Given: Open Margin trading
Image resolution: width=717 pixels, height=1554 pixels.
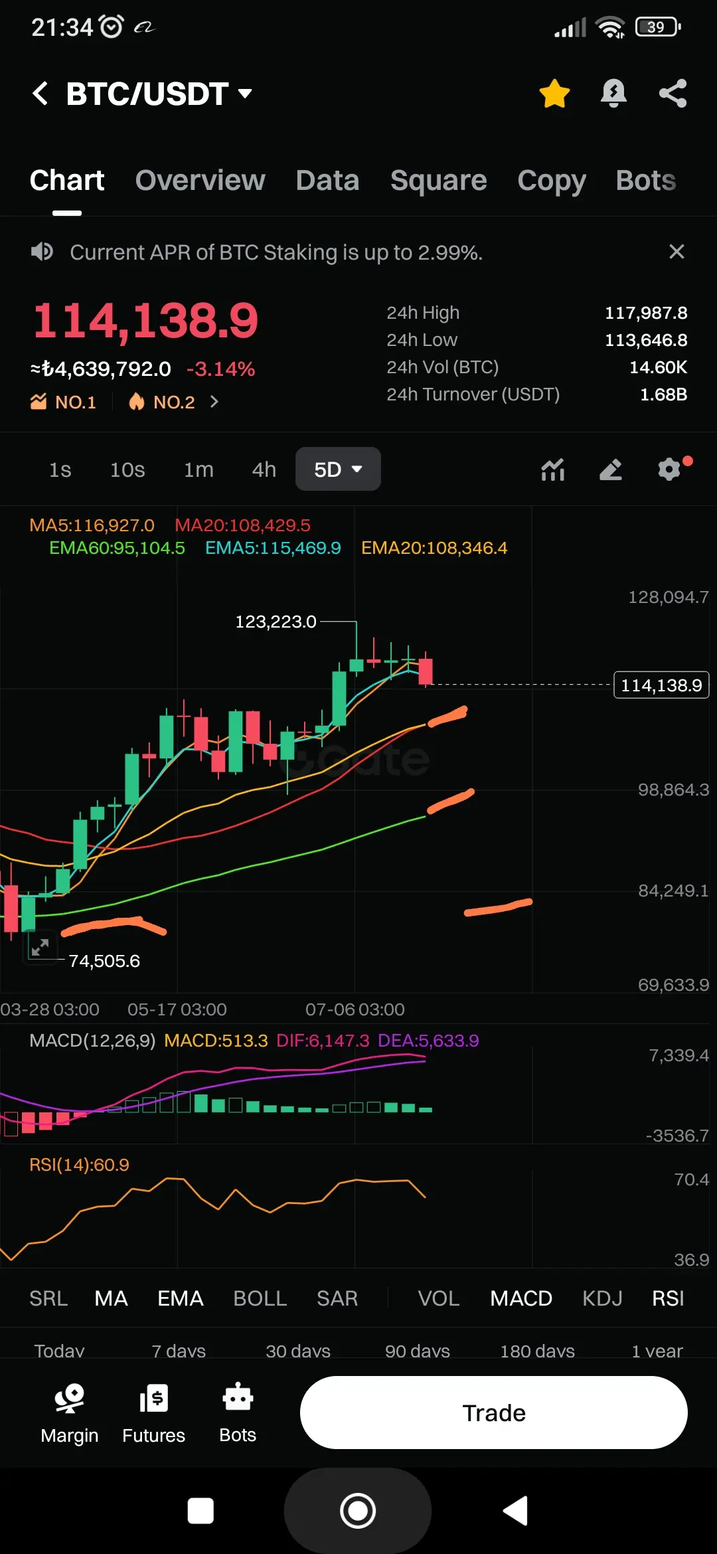Looking at the screenshot, I should (70, 1413).
